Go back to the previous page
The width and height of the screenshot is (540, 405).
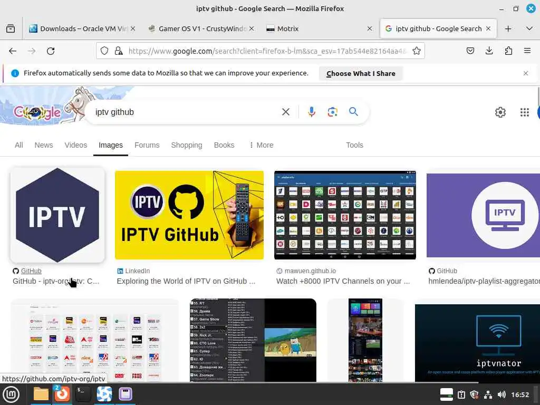click(x=13, y=51)
